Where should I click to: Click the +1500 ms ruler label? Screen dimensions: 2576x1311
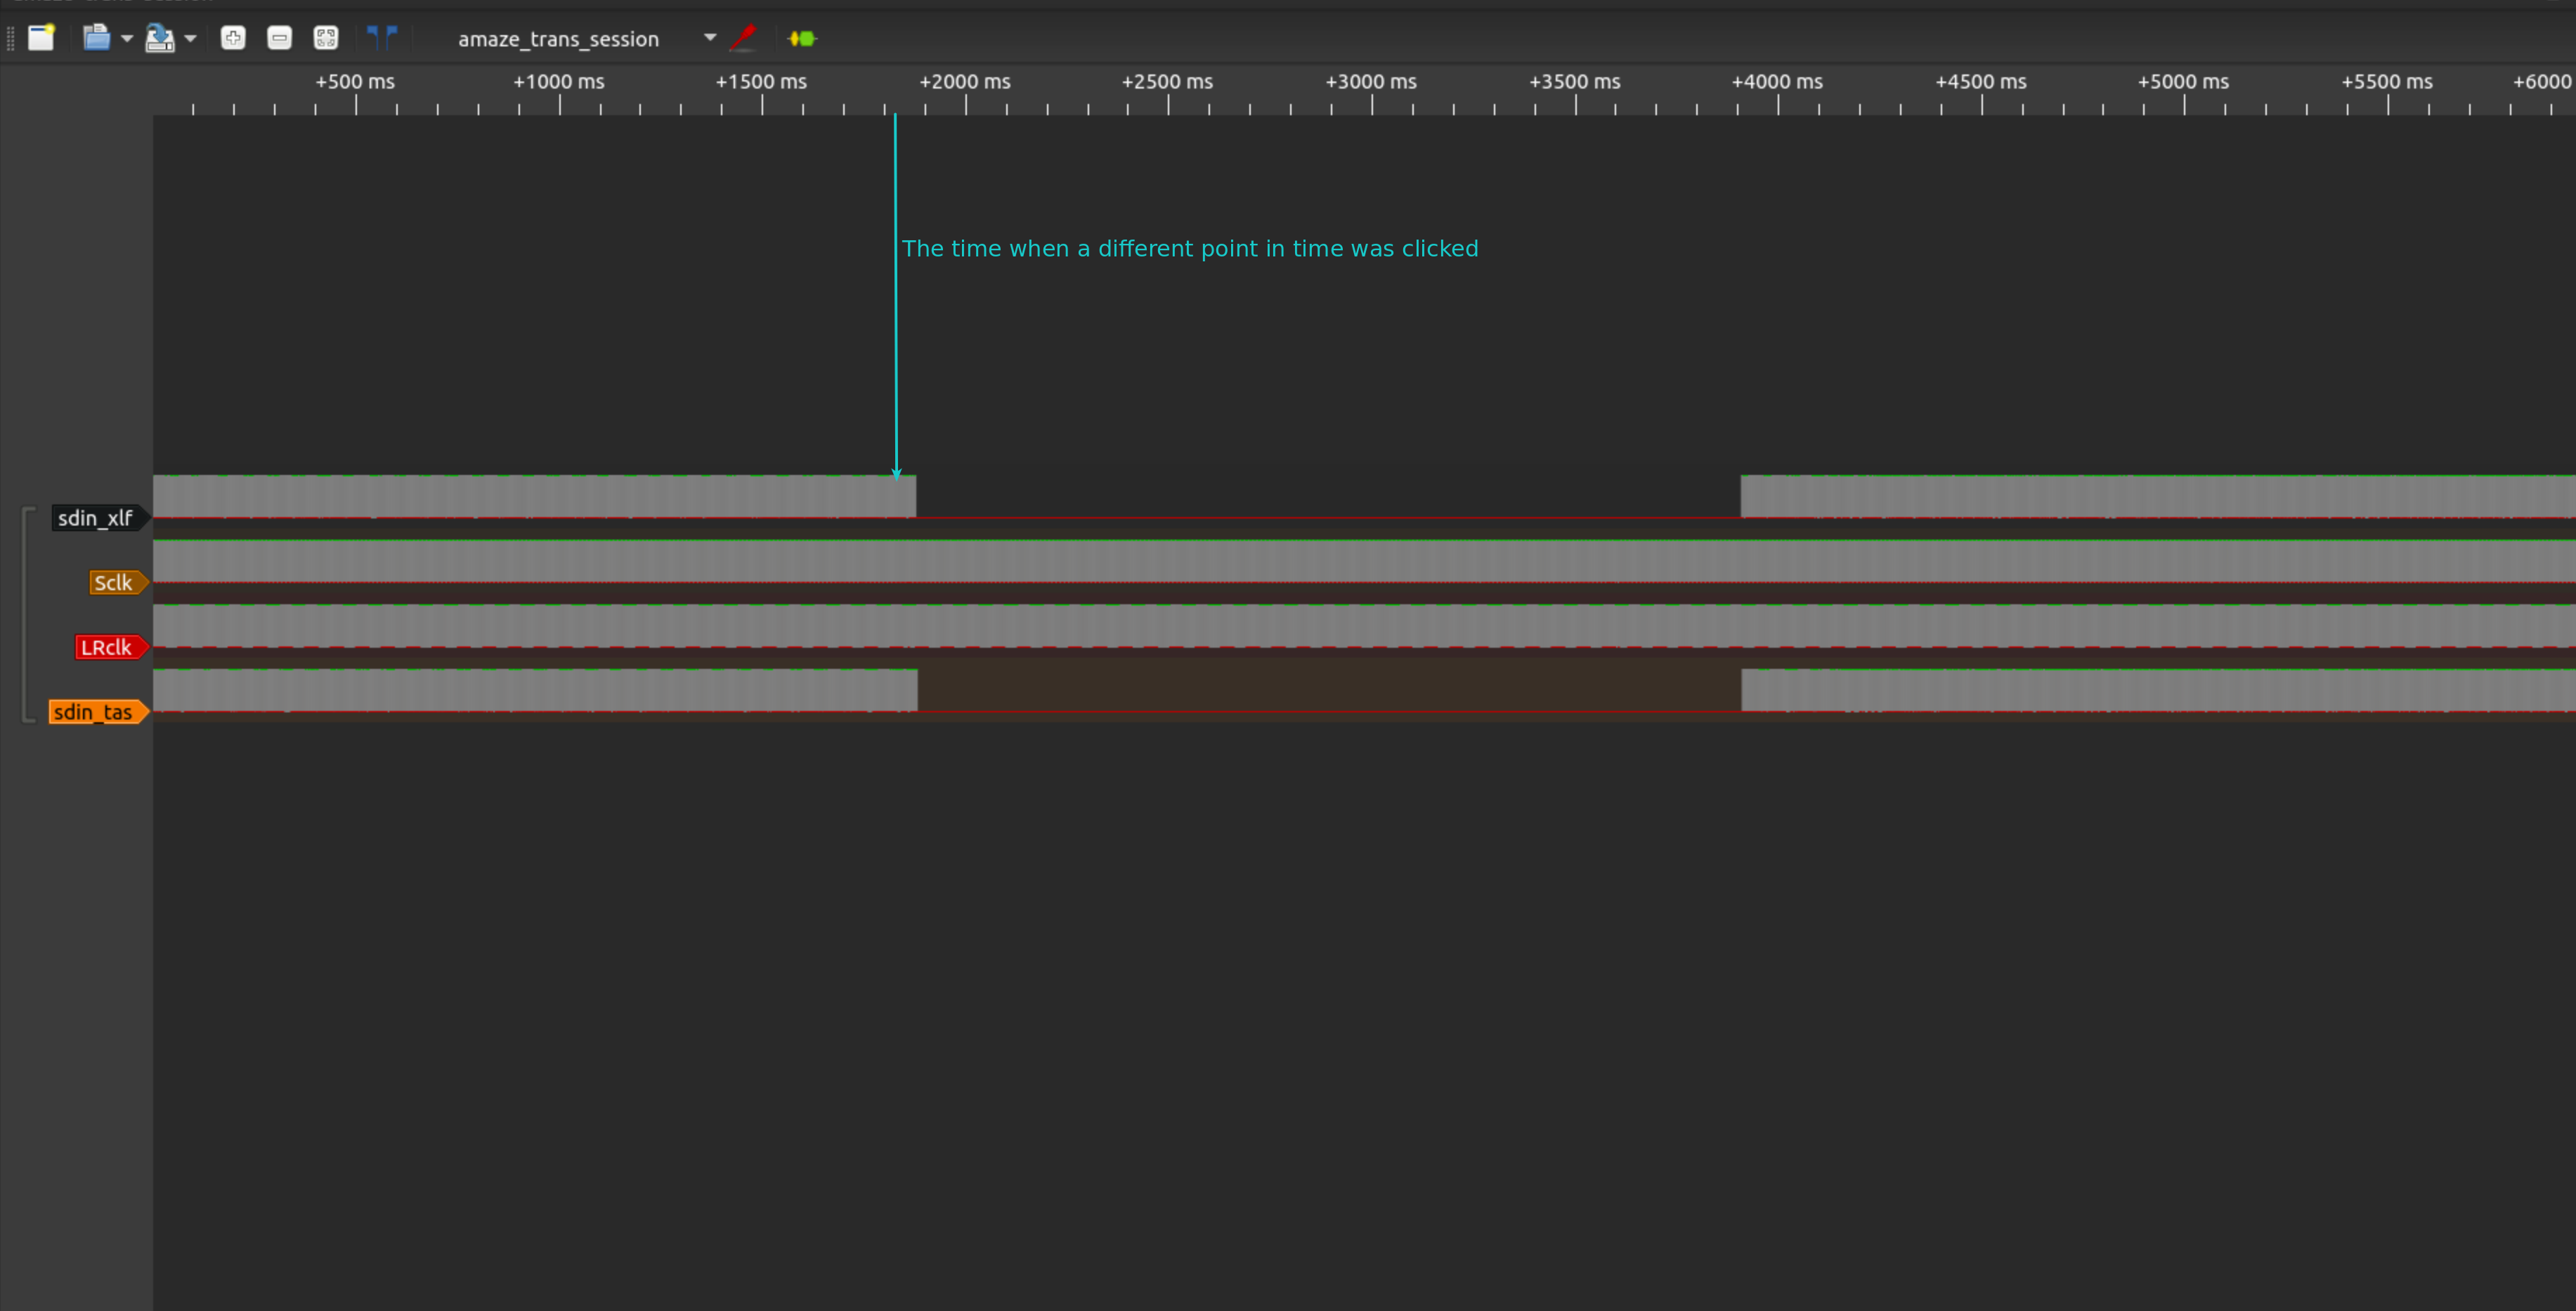[761, 82]
